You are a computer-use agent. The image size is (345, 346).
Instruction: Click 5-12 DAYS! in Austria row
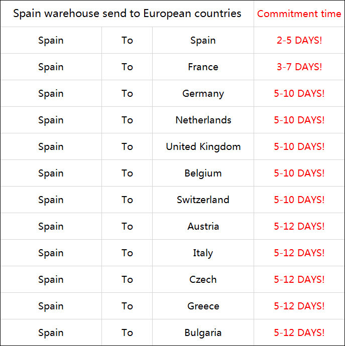[299, 226]
